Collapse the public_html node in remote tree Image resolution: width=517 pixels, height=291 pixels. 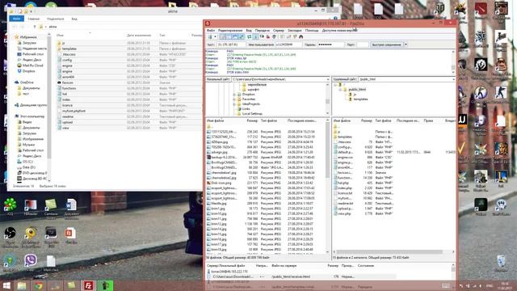point(340,90)
